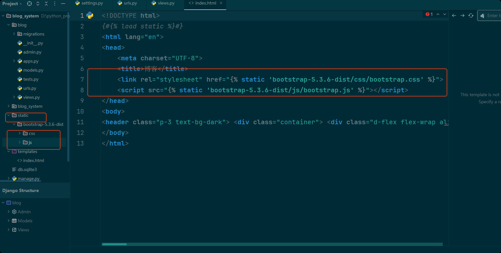The image size is (501, 253).
Task: Collapse the static folder
Action: 9,115
